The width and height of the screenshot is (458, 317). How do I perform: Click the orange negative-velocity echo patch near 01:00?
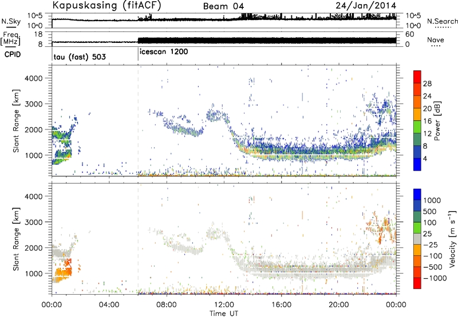[x=62, y=272]
